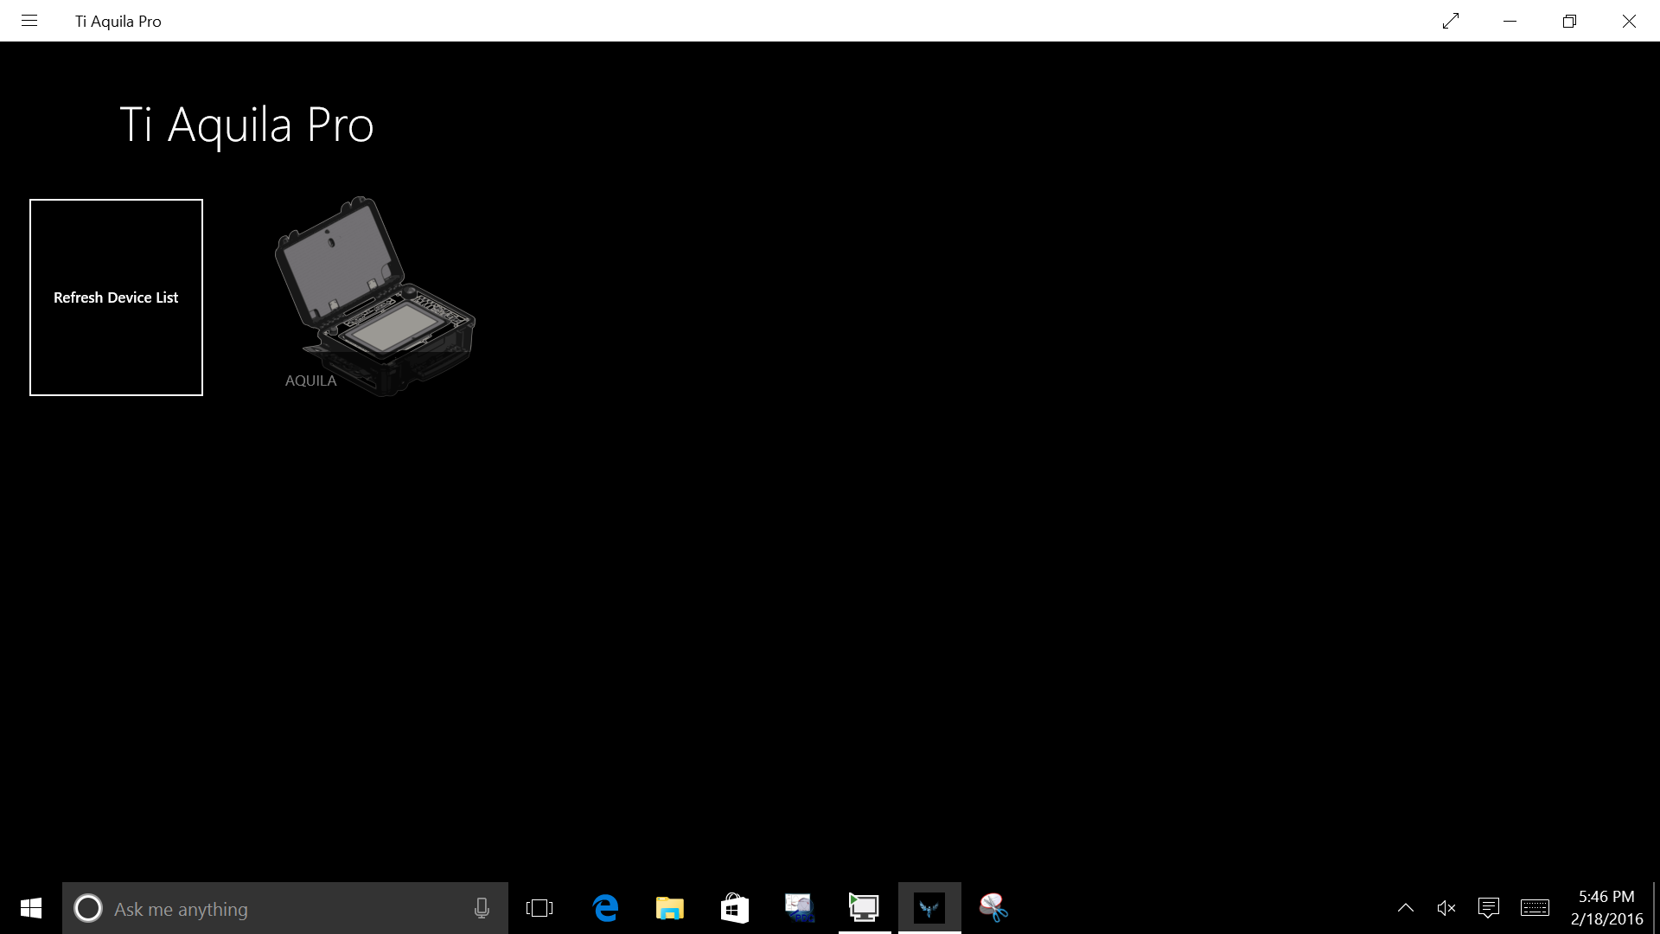1660x934 pixels.
Task: Unmute sound via the tray volume icon
Action: pyautogui.click(x=1446, y=908)
